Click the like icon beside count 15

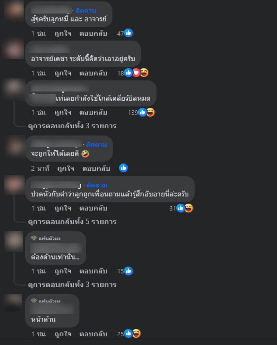coord(128,271)
